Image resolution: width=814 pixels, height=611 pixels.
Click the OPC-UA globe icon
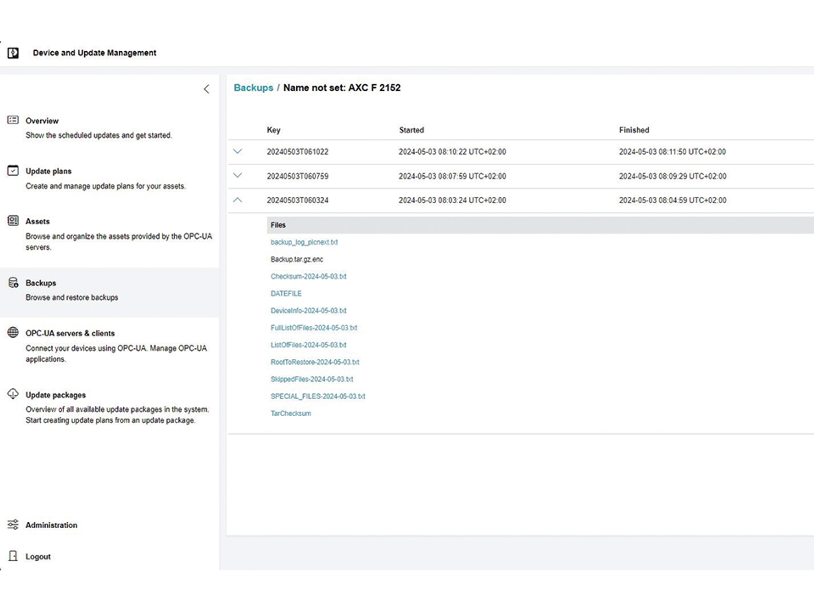(13, 332)
